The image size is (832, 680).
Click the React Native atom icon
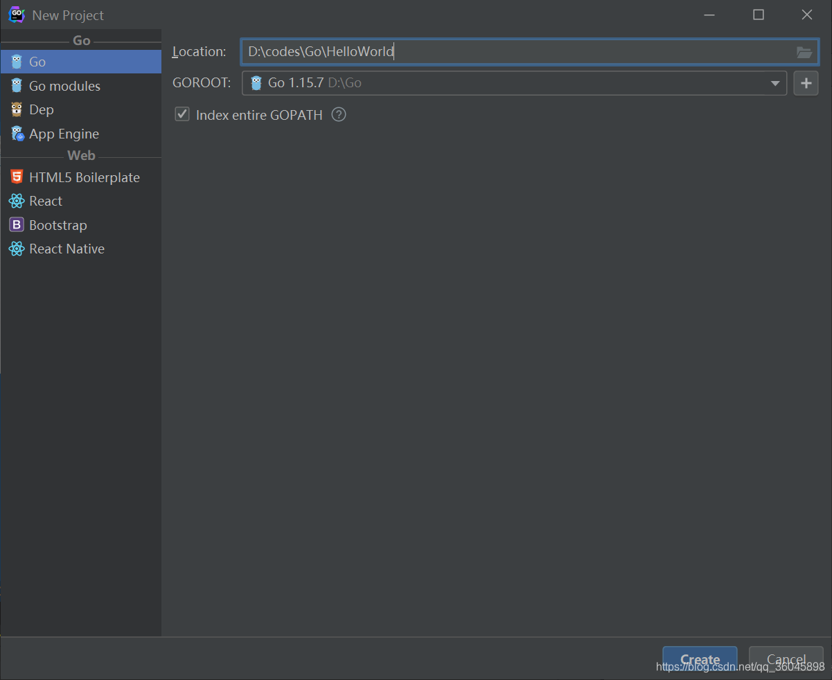pos(17,249)
